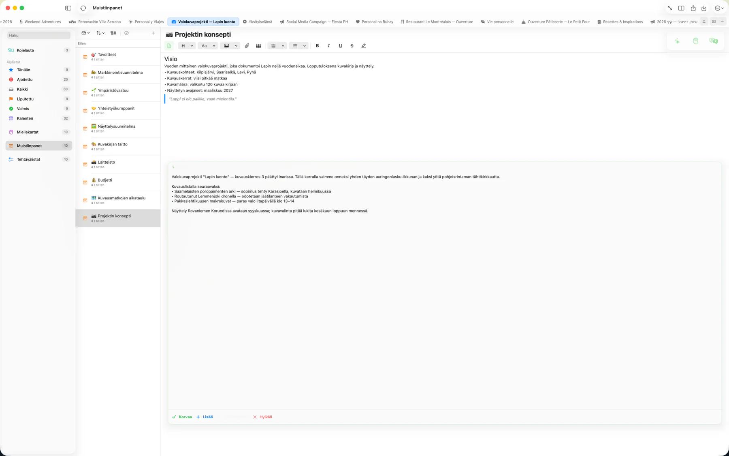Open Kalenteri in the sidebar
Image resolution: width=729 pixels, height=456 pixels.
coord(39,118)
